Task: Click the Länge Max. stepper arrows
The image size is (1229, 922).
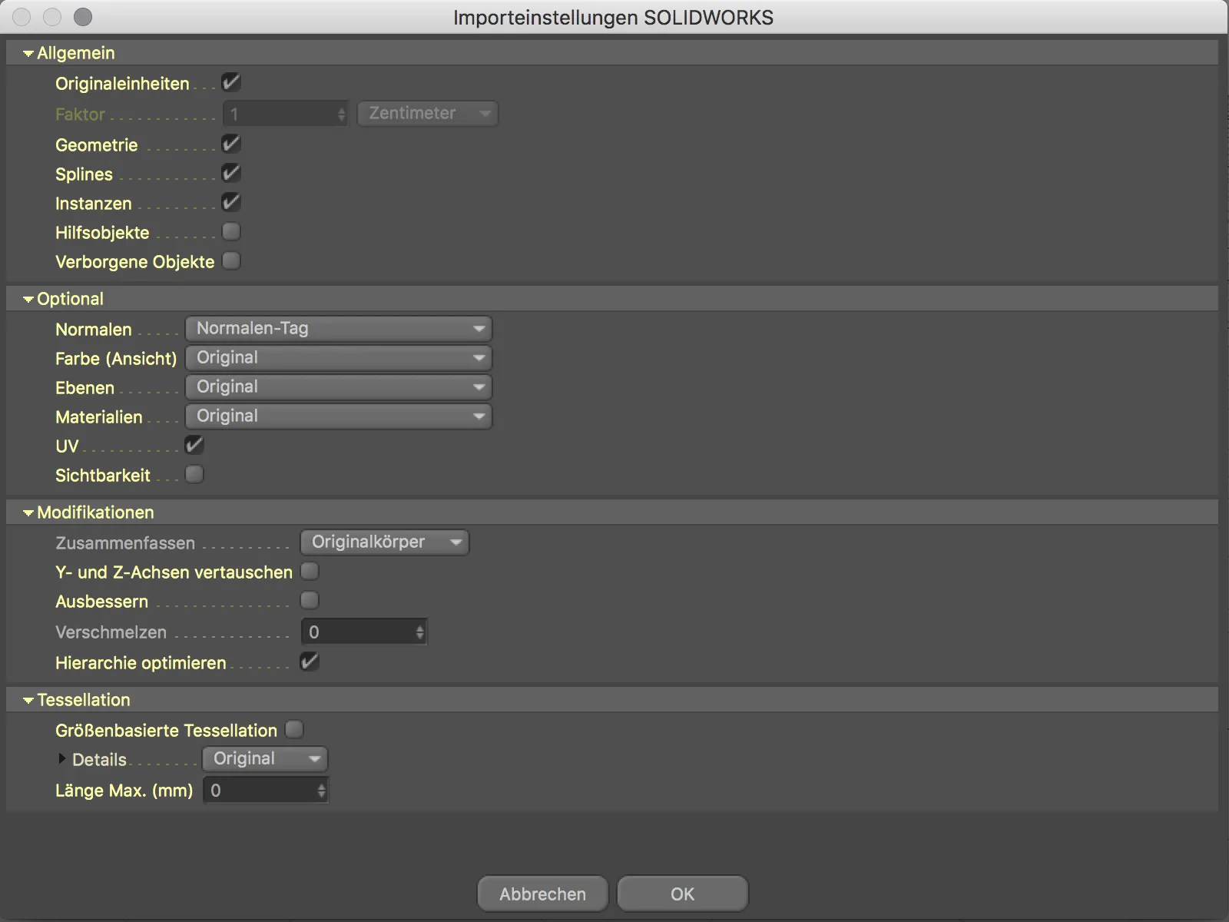Action: tap(322, 791)
